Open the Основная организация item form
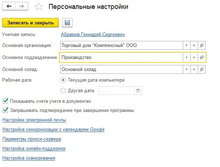220x167 pixels. 202,45
